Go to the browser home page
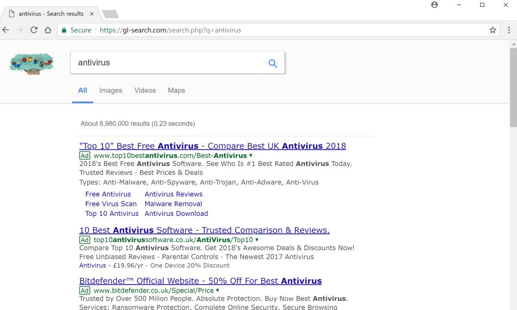 point(48,30)
